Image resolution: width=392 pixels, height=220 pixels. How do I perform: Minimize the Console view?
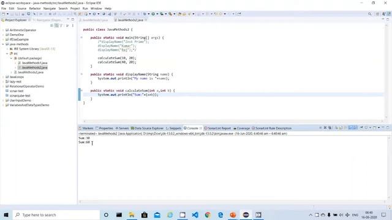click(383, 128)
